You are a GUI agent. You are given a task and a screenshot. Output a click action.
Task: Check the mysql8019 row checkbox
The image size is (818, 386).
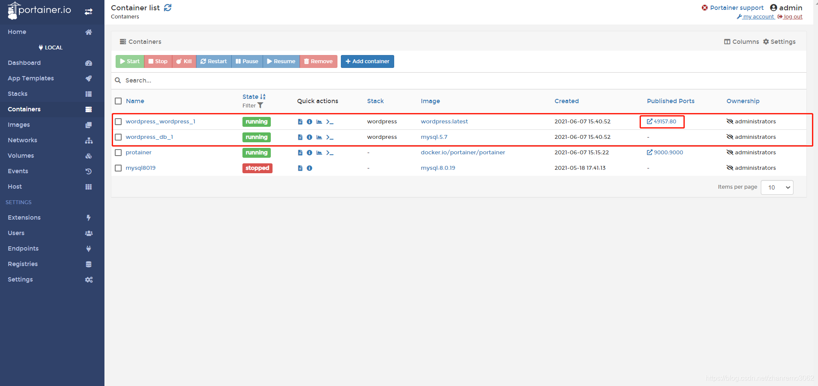pyautogui.click(x=118, y=168)
